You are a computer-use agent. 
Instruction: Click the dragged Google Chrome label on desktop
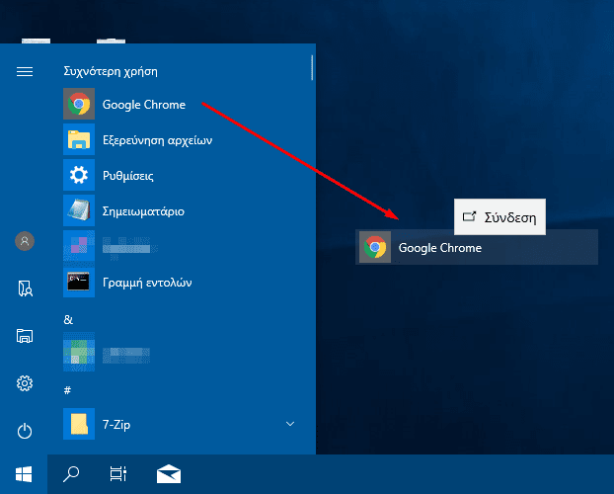(440, 248)
